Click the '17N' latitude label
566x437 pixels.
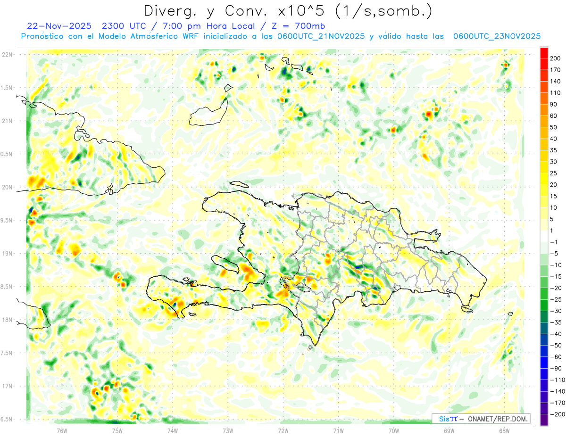pos(8,386)
